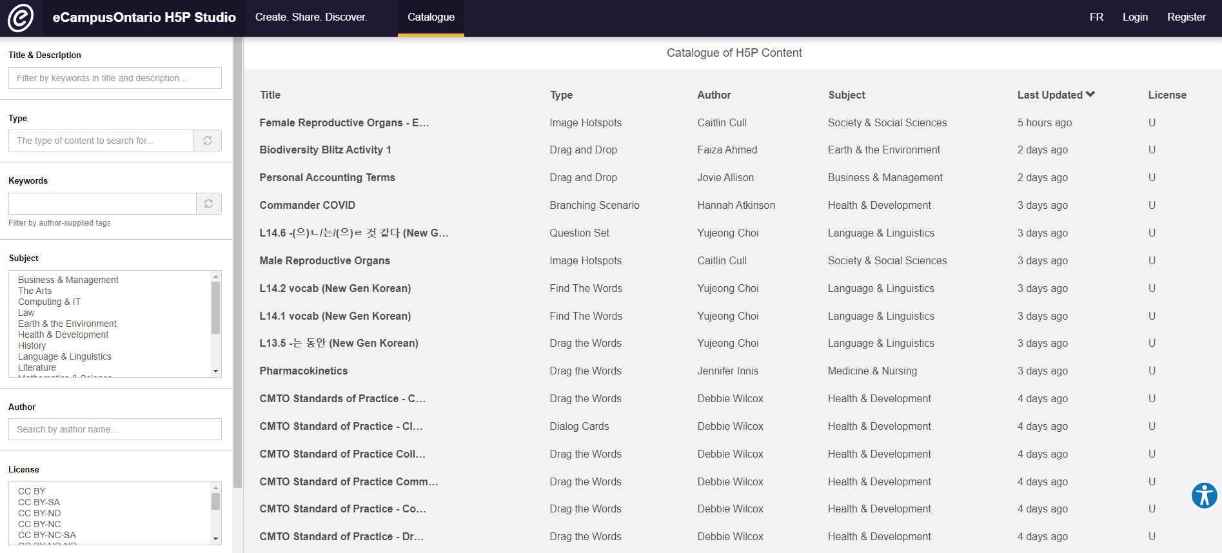Select Earth & the Environment subject in list
The height and width of the screenshot is (553, 1222).
tap(67, 324)
